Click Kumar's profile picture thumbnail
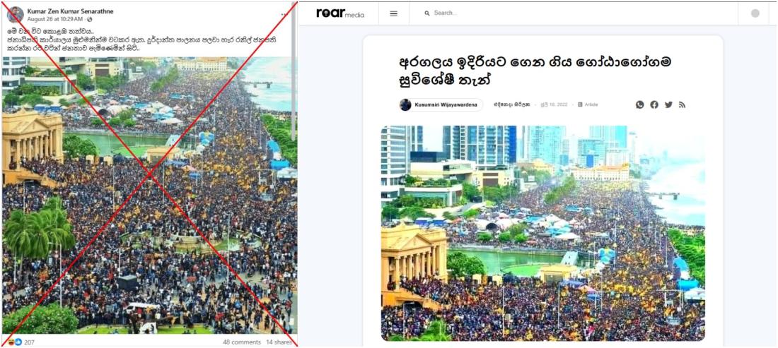This screenshot has width=778, height=348. coord(16,15)
